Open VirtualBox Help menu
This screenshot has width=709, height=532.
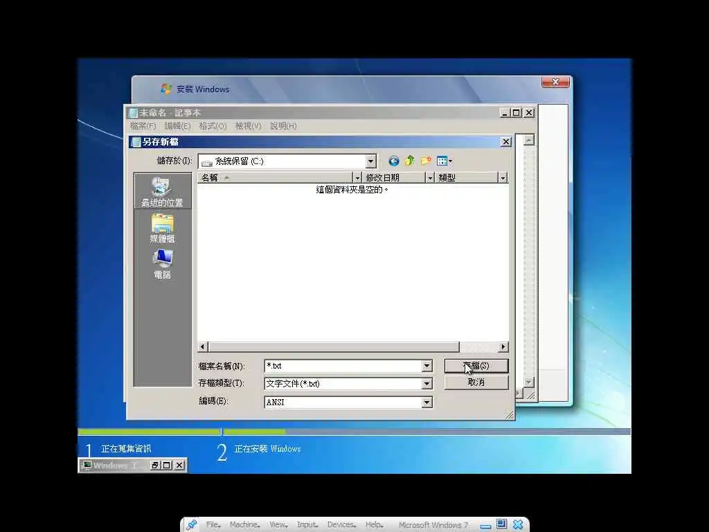[x=374, y=525]
